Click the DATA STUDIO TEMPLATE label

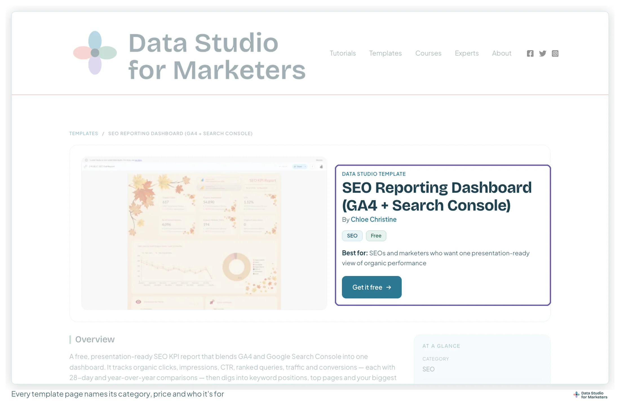click(x=374, y=174)
